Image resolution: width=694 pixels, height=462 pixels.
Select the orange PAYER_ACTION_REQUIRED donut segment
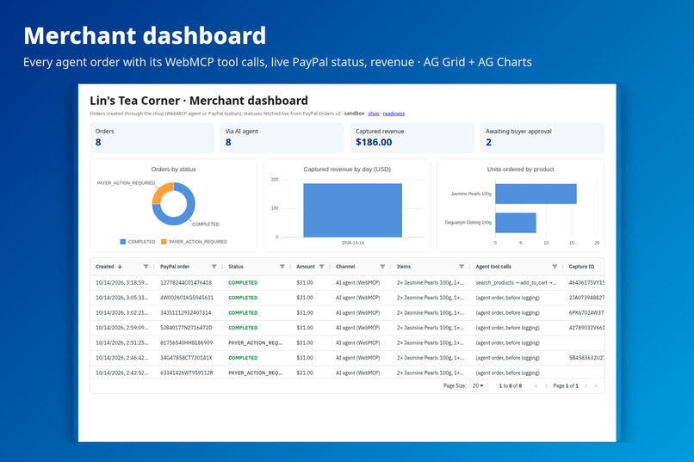tap(161, 192)
